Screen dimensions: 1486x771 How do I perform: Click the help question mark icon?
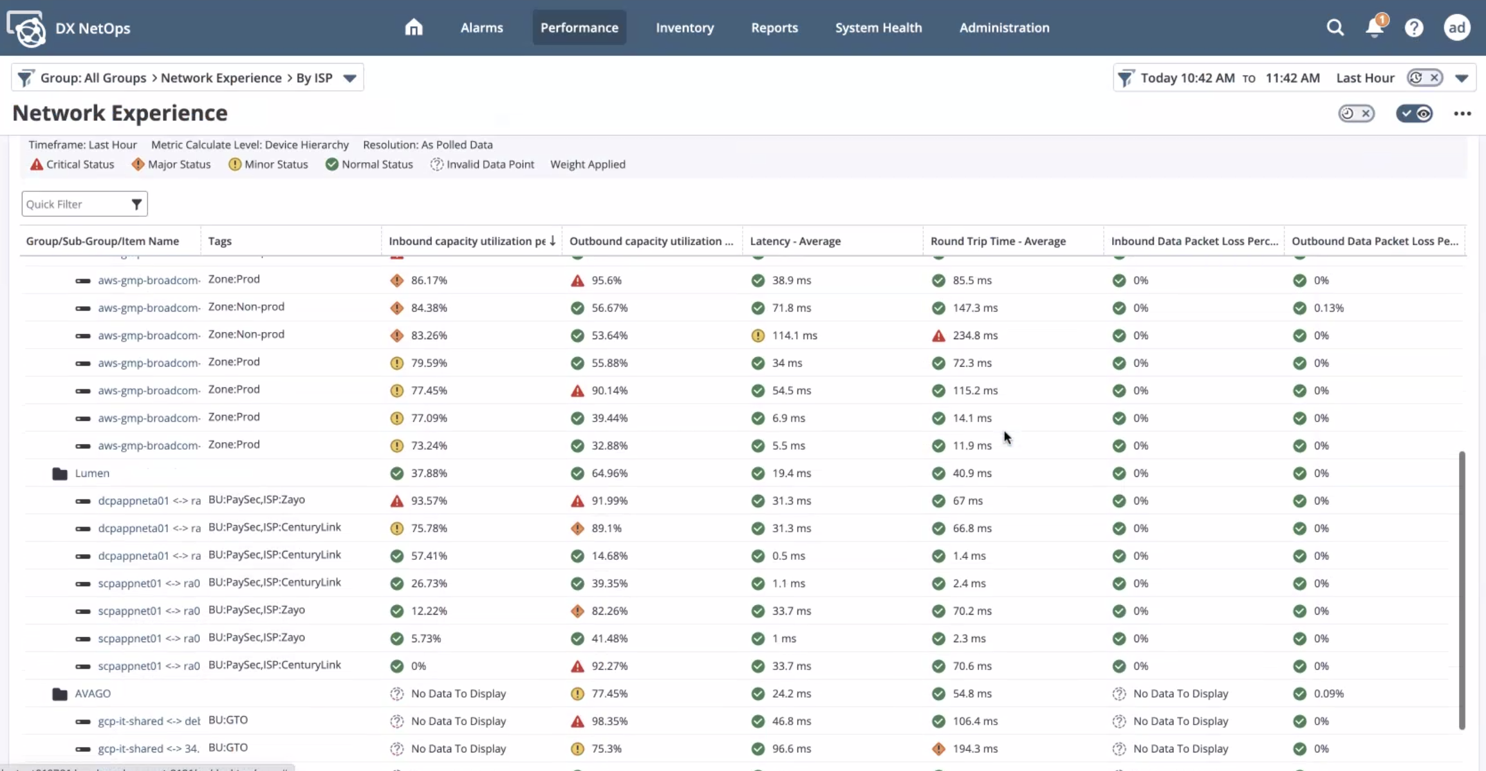click(x=1414, y=28)
